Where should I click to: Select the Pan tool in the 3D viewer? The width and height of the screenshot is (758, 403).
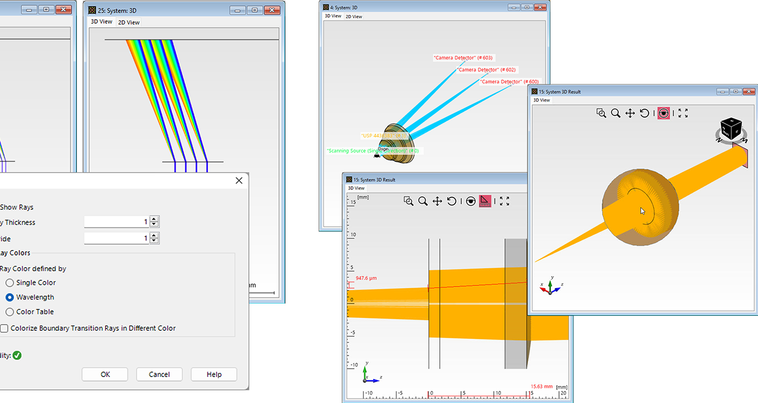629,113
